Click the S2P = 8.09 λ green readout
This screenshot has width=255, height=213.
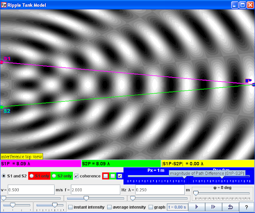point(121,164)
